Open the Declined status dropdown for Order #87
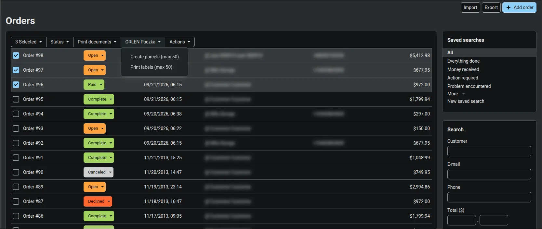Viewport: 542px width, 229px height. [98, 201]
